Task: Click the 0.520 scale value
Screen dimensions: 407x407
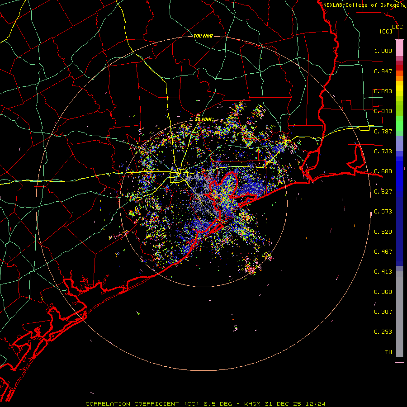Action: coord(383,232)
